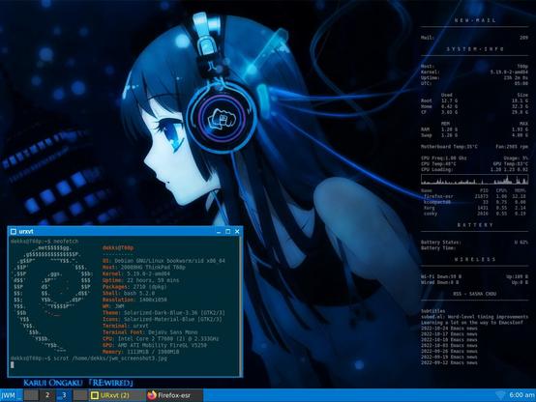The height and width of the screenshot is (402, 536).
Task: Click the 2022-09-12 Emacs news entry
Action: pos(449,362)
